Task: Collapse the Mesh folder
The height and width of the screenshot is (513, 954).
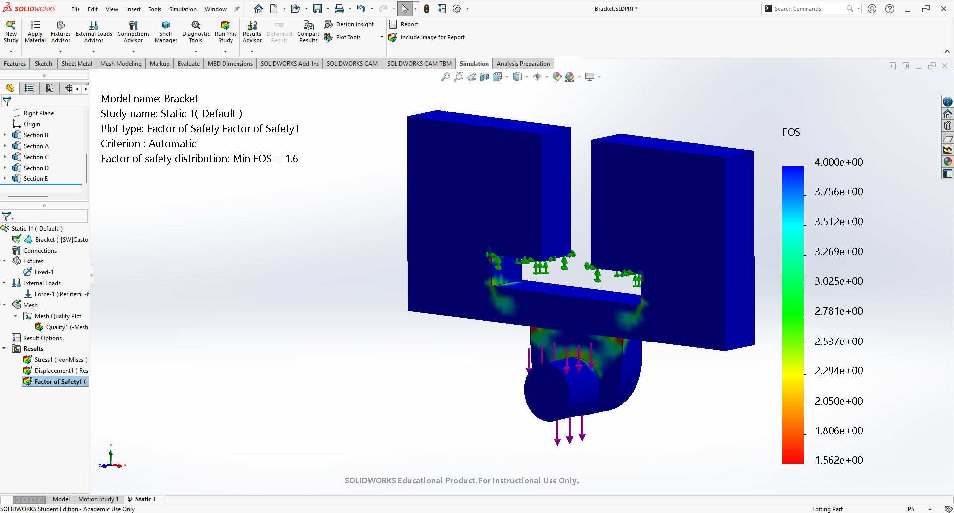Action: [x=5, y=305]
